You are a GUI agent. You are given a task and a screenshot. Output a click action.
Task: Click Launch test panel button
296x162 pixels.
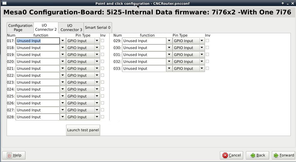(x=83, y=130)
